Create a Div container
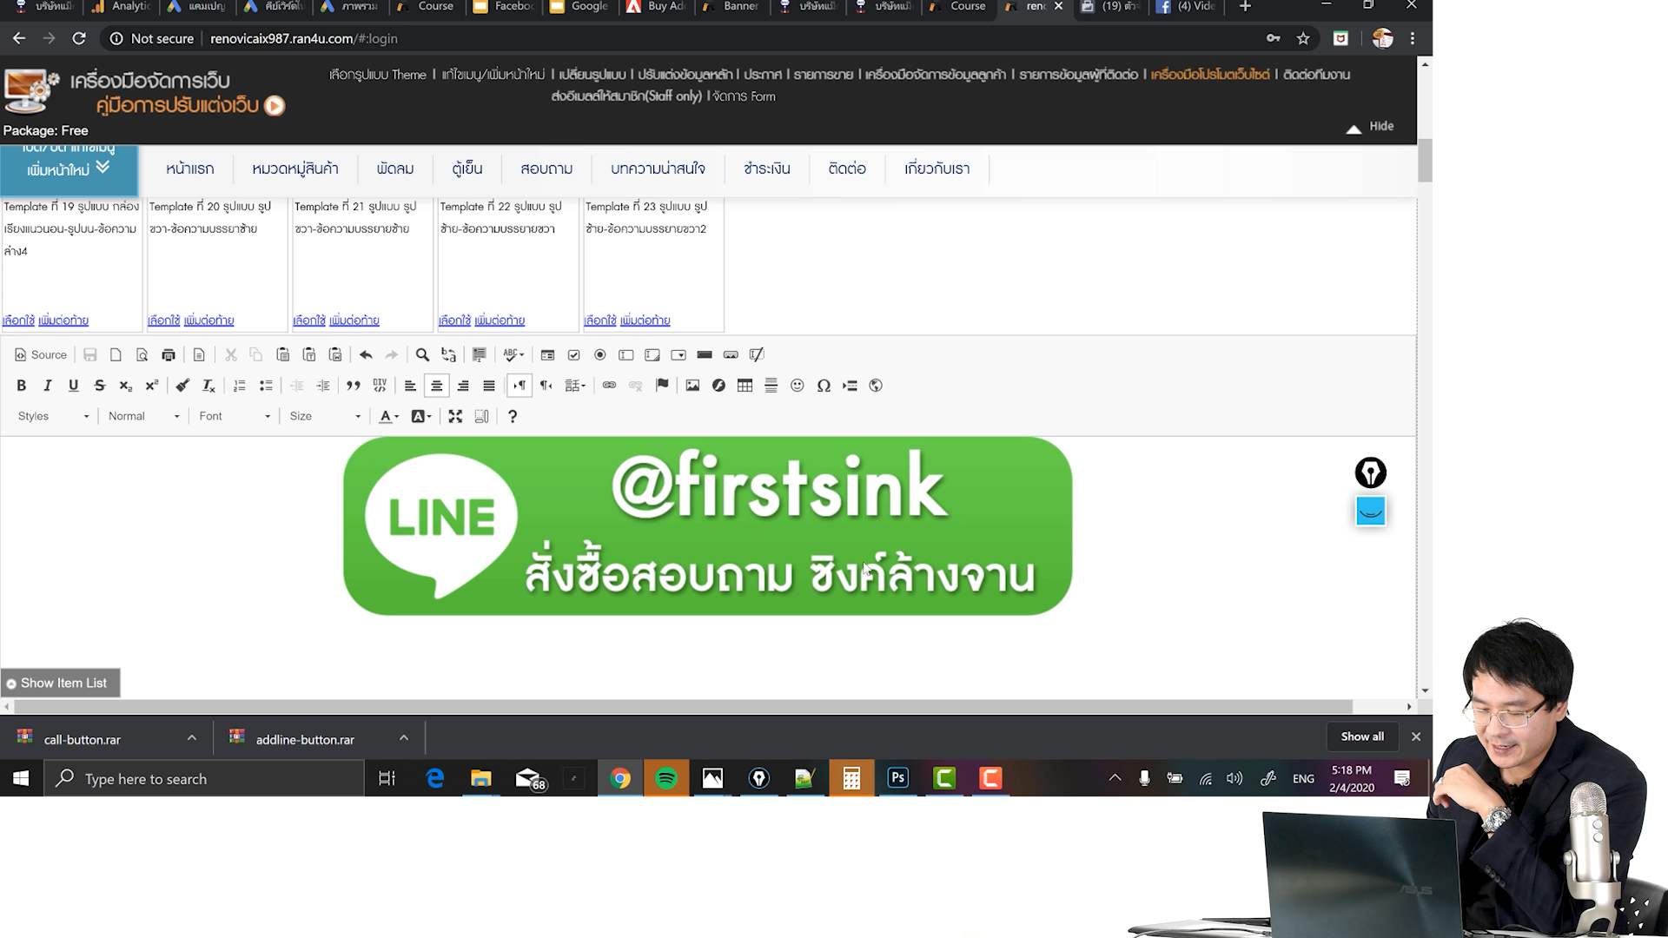1668x938 pixels. [380, 386]
